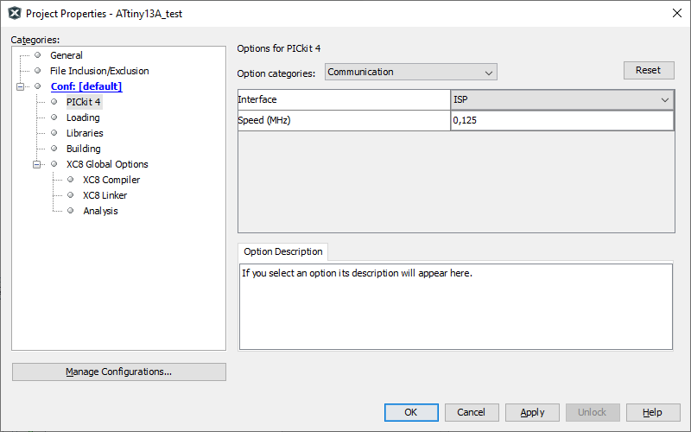The image size is (691, 432).
Task: Click Apply to save settings
Action: 532,412
